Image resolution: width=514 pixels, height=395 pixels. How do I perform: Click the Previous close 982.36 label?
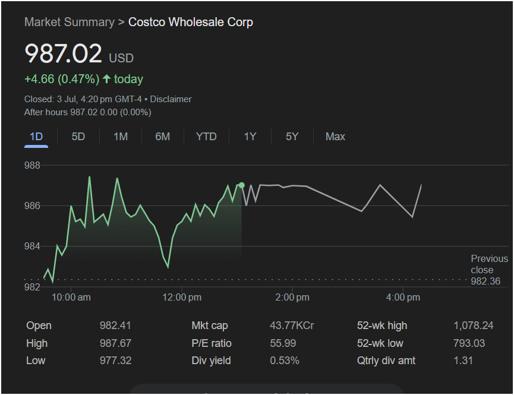click(x=490, y=270)
